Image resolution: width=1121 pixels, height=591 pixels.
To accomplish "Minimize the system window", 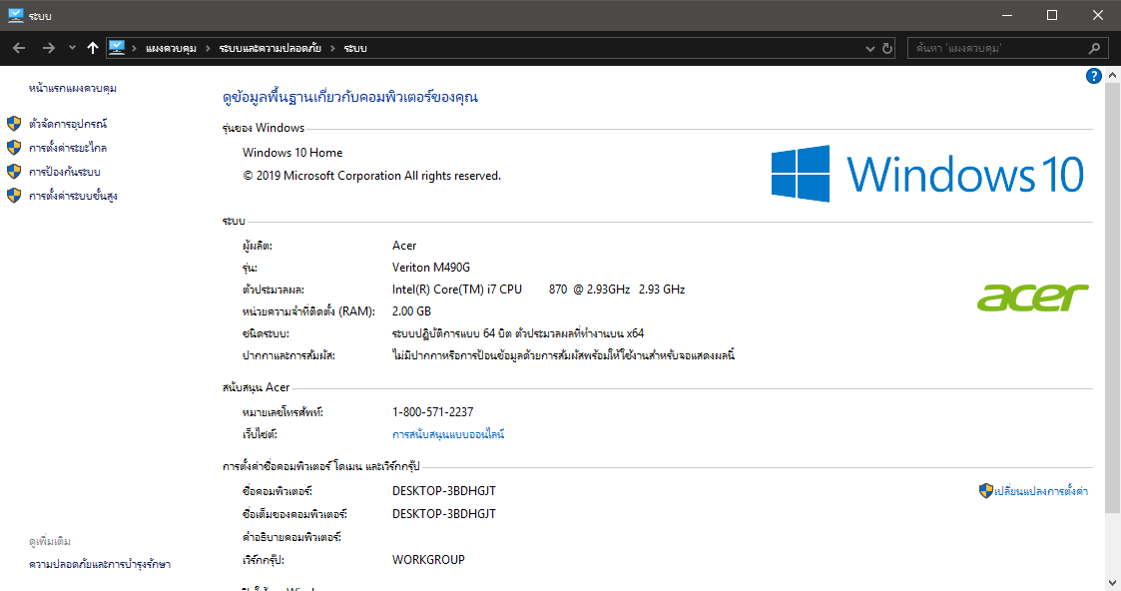I will (1006, 15).
